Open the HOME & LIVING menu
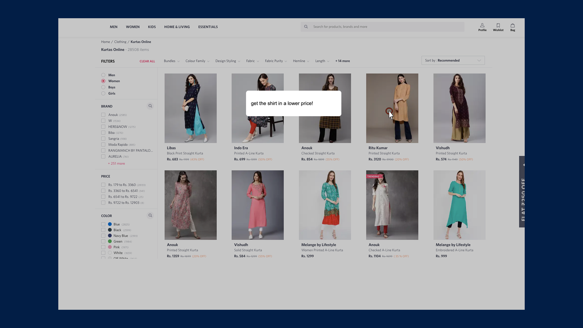Image resolution: width=583 pixels, height=328 pixels. [x=177, y=27]
